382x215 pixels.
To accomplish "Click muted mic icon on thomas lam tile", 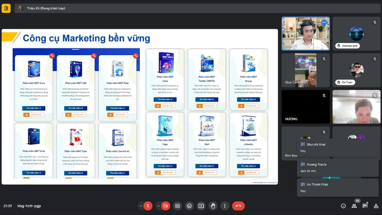I will tap(375, 23).
